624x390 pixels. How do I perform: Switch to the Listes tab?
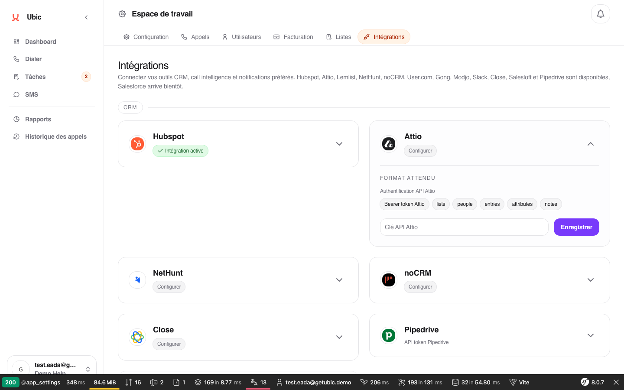point(338,37)
